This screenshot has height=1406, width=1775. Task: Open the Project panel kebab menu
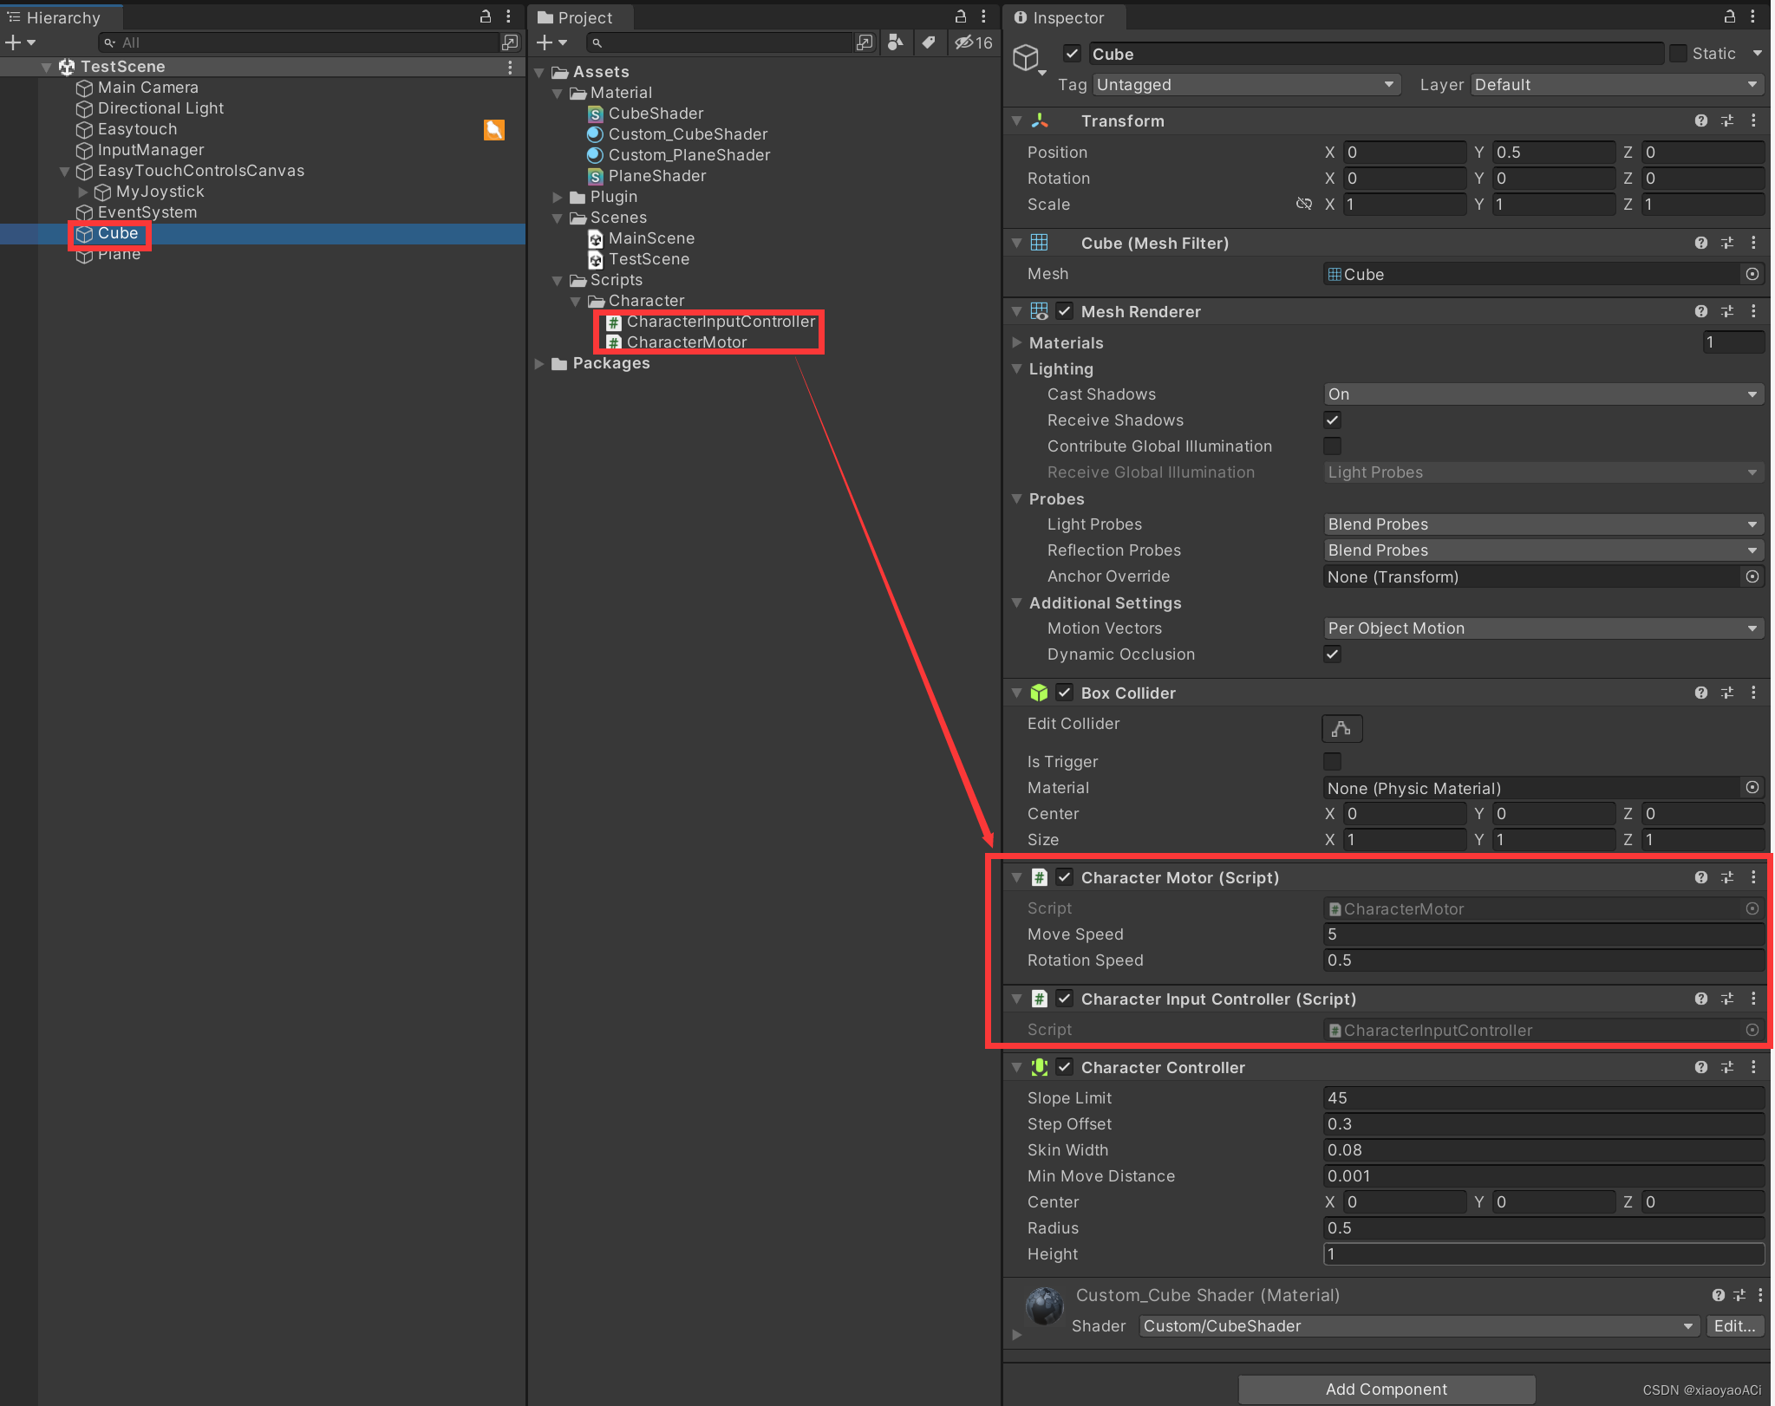(x=983, y=16)
